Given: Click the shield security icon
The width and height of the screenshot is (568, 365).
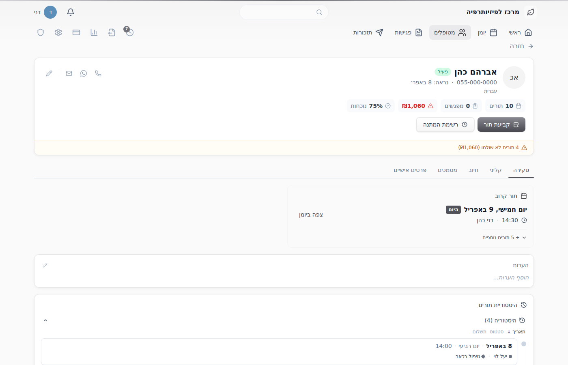Looking at the screenshot, I should 41,32.
